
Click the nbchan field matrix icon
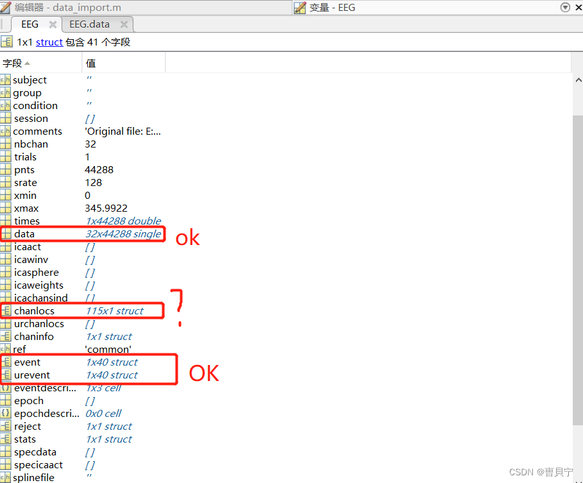click(5, 144)
